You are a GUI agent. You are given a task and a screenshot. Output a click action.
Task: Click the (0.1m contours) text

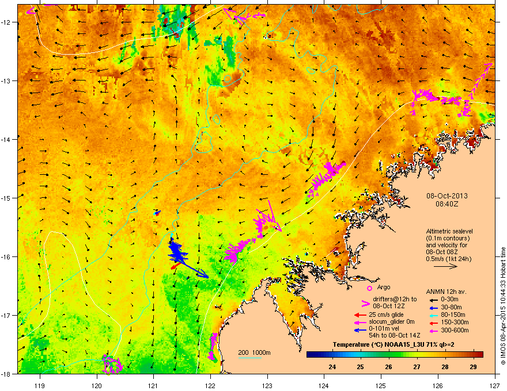click(x=448, y=239)
